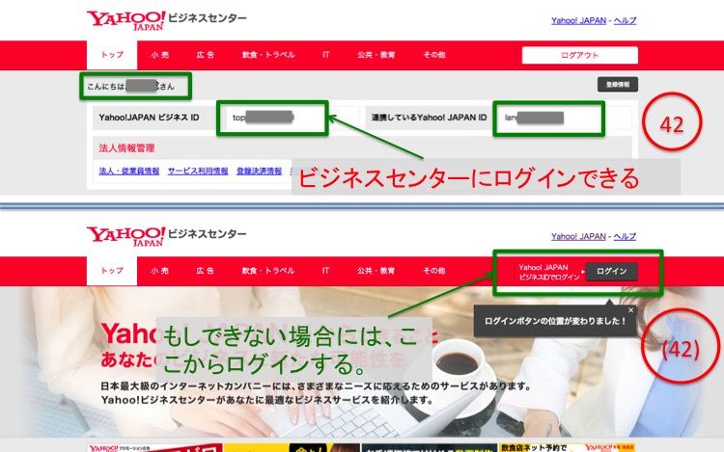Image resolution: width=724 pixels, height=452 pixels.
Task: Select トップ tab in lower navigation bar
Action: (112, 271)
